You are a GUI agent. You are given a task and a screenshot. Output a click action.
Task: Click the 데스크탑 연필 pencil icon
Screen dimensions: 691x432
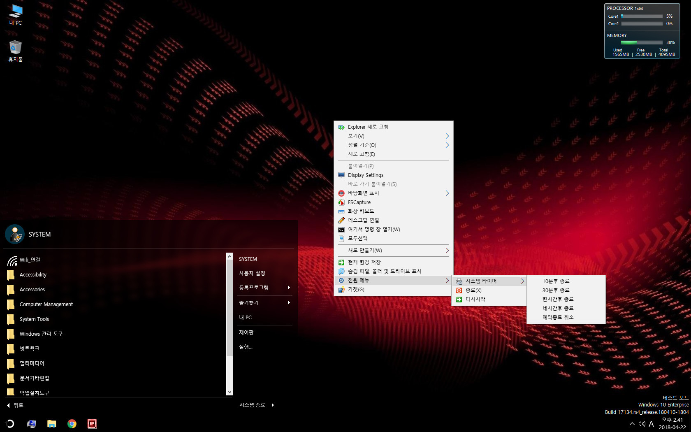(341, 221)
